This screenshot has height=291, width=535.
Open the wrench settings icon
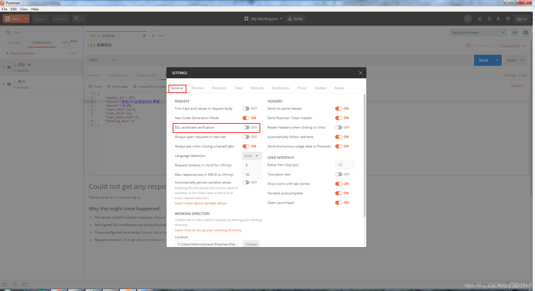point(489,19)
